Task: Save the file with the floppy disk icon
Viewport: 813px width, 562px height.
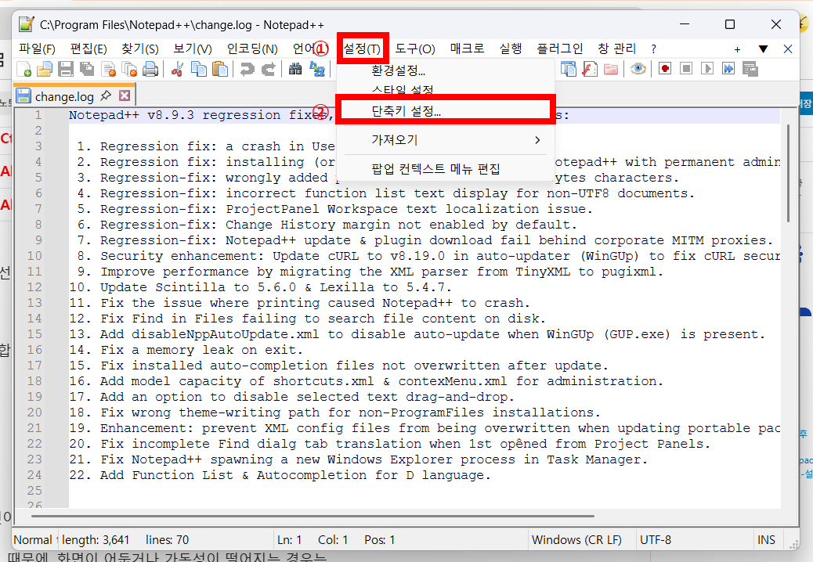Action: pyautogui.click(x=66, y=69)
